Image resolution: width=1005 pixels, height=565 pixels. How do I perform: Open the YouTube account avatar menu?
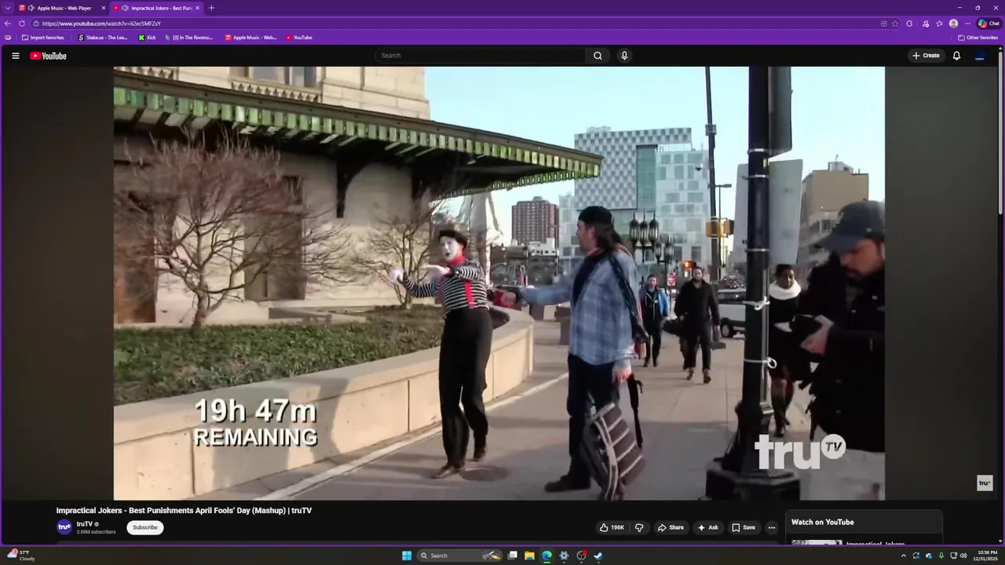click(x=980, y=56)
